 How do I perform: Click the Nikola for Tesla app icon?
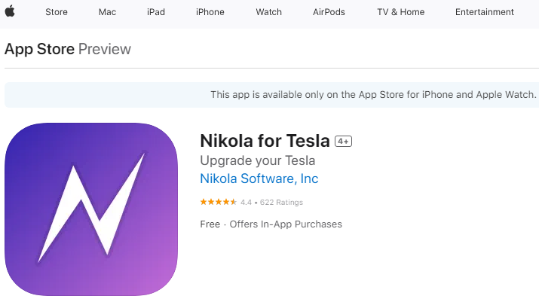pos(91,209)
